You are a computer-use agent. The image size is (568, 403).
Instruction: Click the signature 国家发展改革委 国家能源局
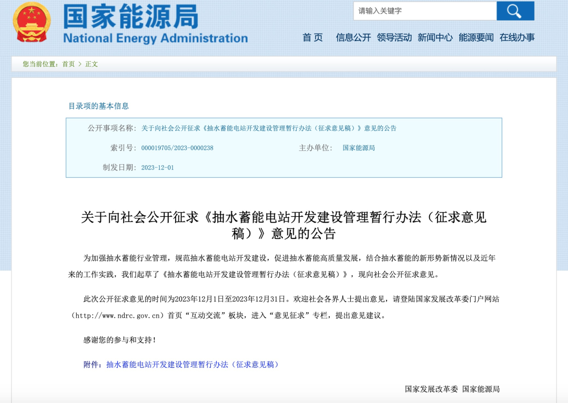tap(452, 389)
